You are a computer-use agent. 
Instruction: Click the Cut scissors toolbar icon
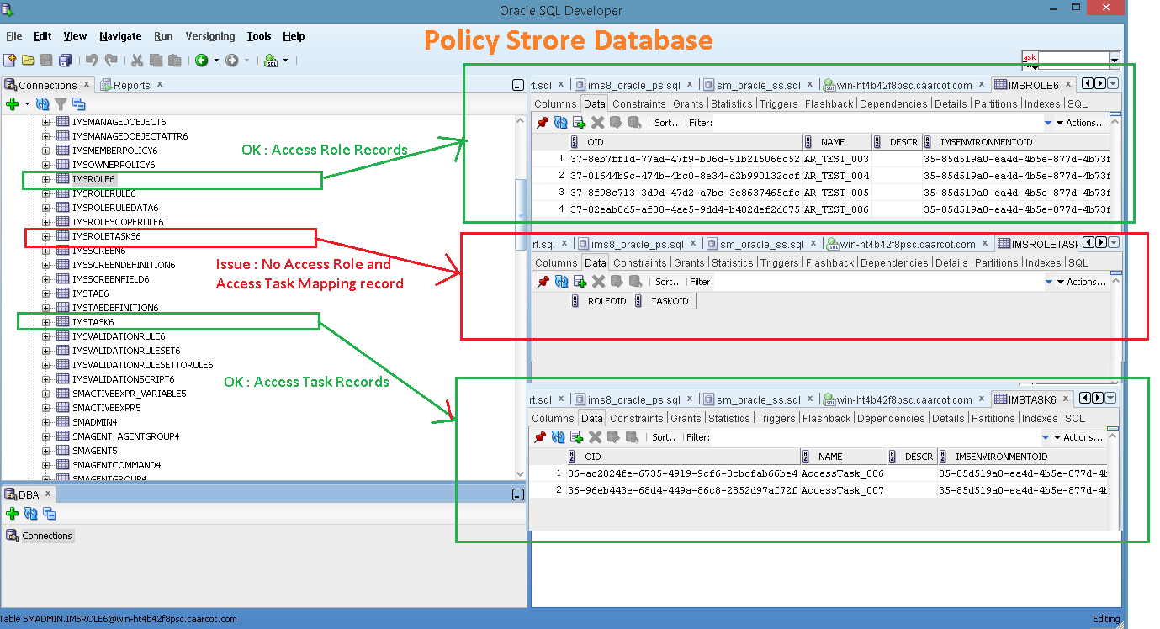coord(135,61)
